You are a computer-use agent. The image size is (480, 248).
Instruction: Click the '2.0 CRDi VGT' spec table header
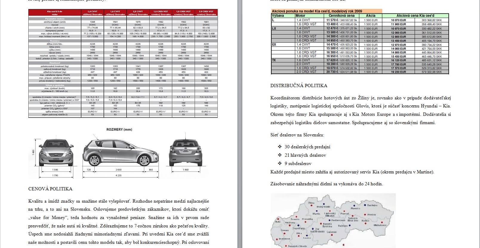click(206, 13)
